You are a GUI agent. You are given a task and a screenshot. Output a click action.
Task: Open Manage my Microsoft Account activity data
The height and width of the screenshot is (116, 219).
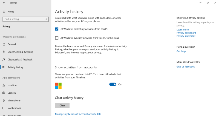point(78,114)
